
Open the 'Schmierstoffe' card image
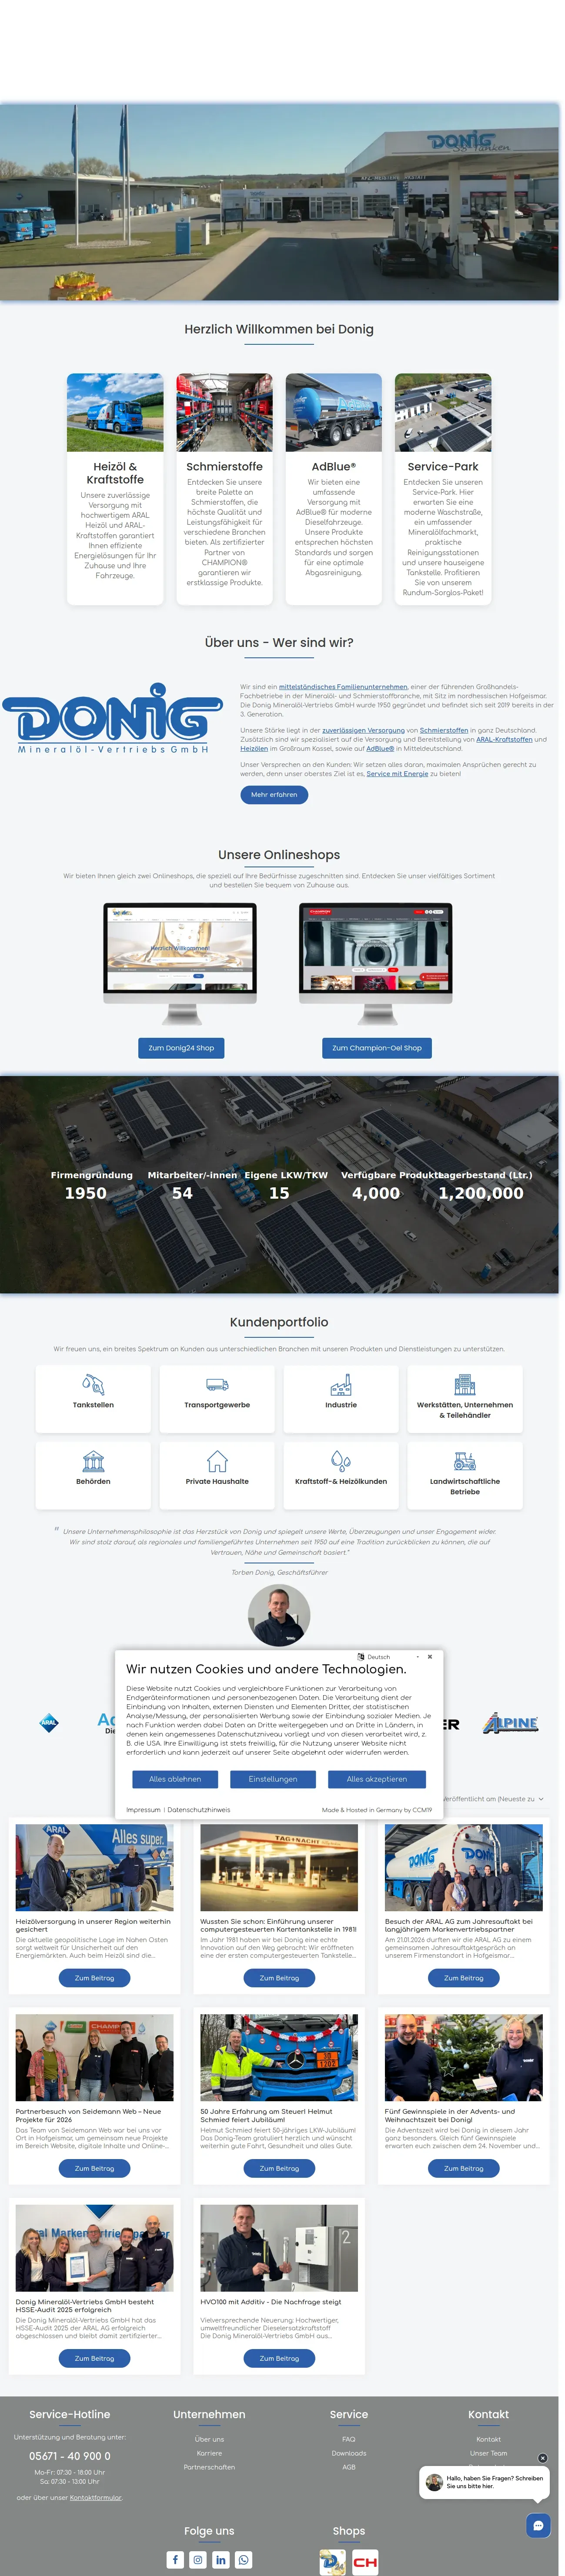[224, 412]
